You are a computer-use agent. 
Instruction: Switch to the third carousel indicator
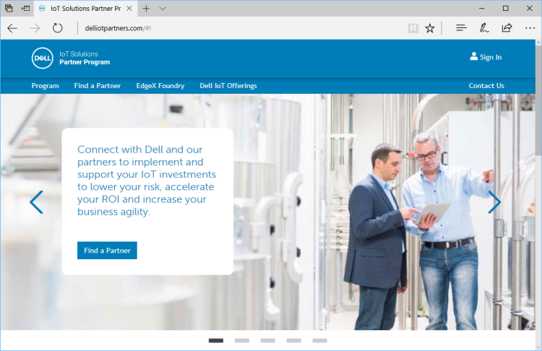click(267, 340)
